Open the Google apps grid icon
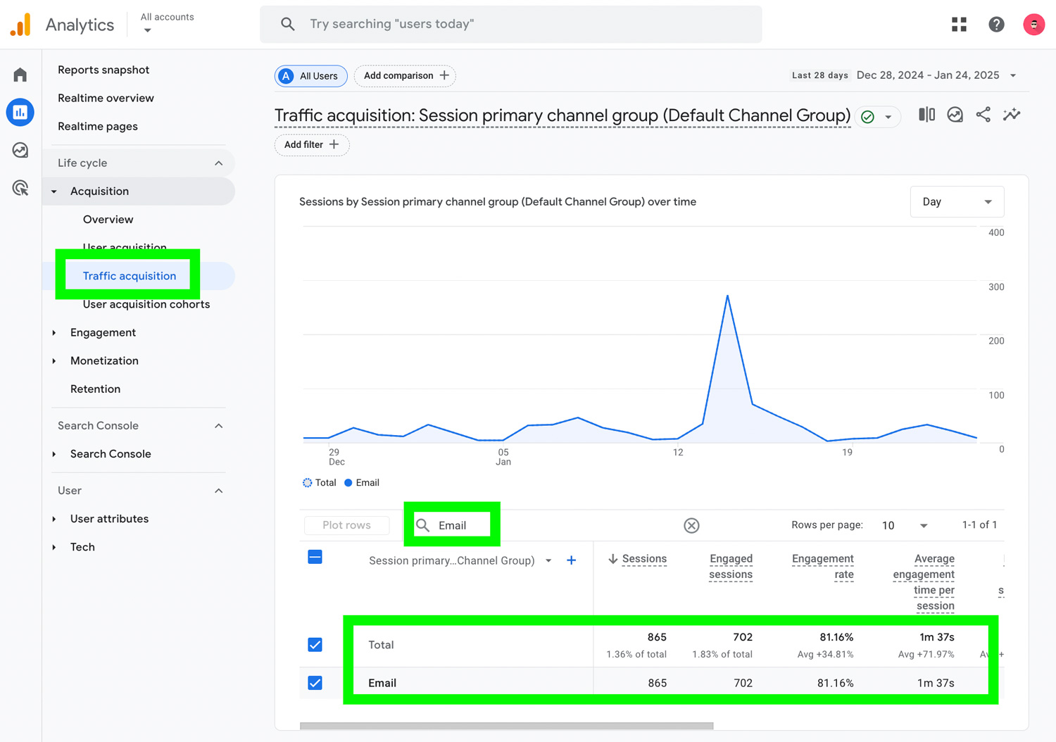The width and height of the screenshot is (1056, 742). (959, 25)
